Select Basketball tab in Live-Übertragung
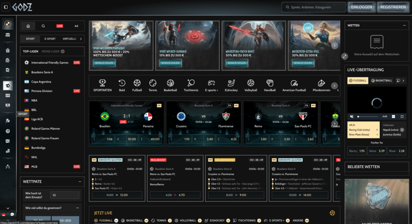 pyautogui.click(x=381, y=80)
